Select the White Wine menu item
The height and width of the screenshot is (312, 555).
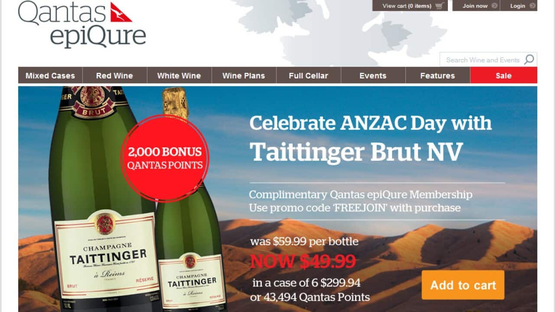coord(179,75)
